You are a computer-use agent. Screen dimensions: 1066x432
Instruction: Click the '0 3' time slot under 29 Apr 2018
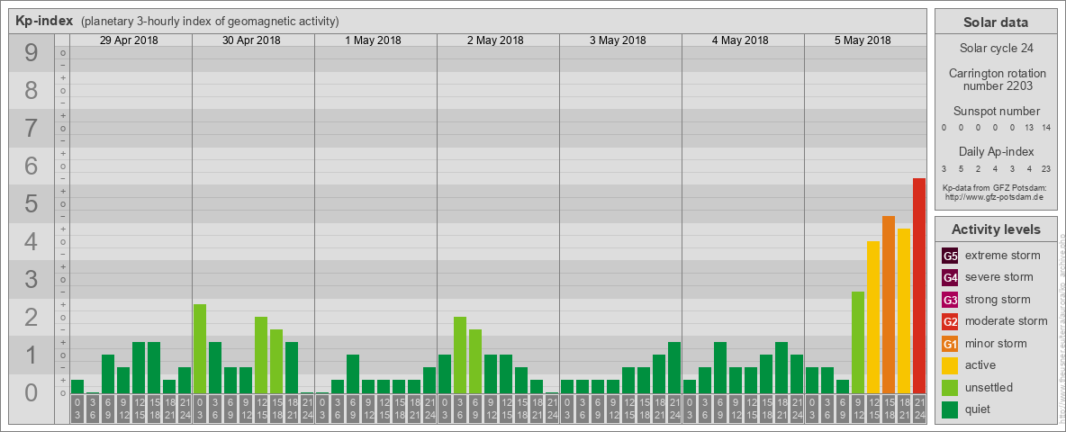(77, 409)
